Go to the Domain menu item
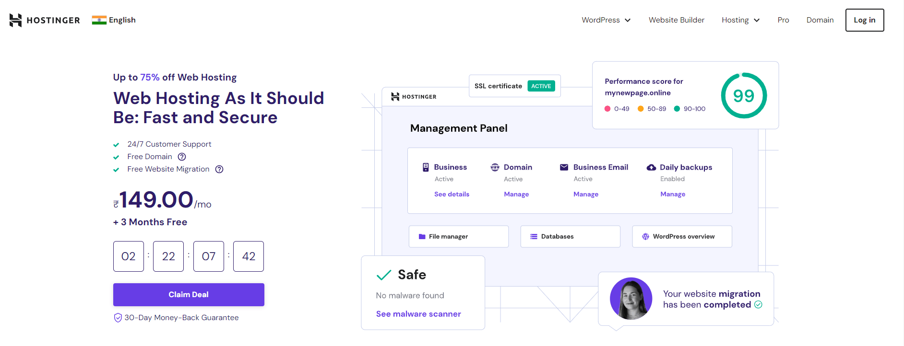The image size is (904, 346). click(820, 20)
